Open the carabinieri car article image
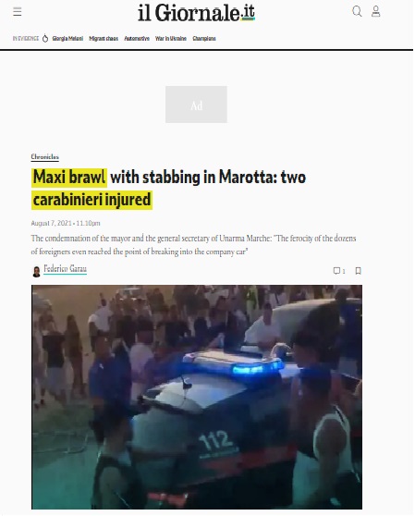This screenshot has width=415, height=516. 197,397
